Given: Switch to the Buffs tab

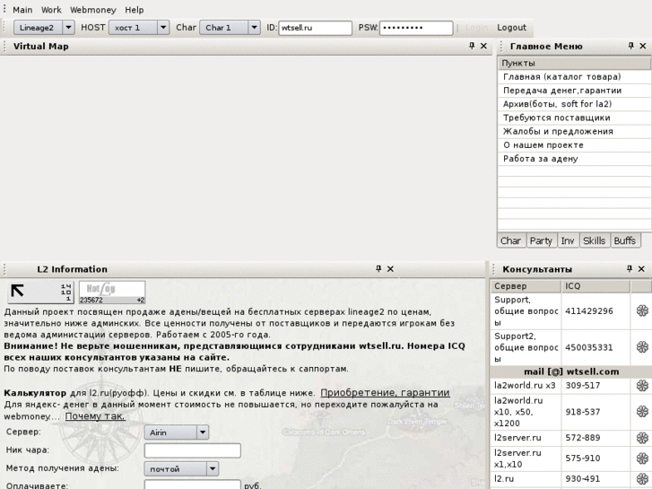Looking at the screenshot, I should pos(625,240).
